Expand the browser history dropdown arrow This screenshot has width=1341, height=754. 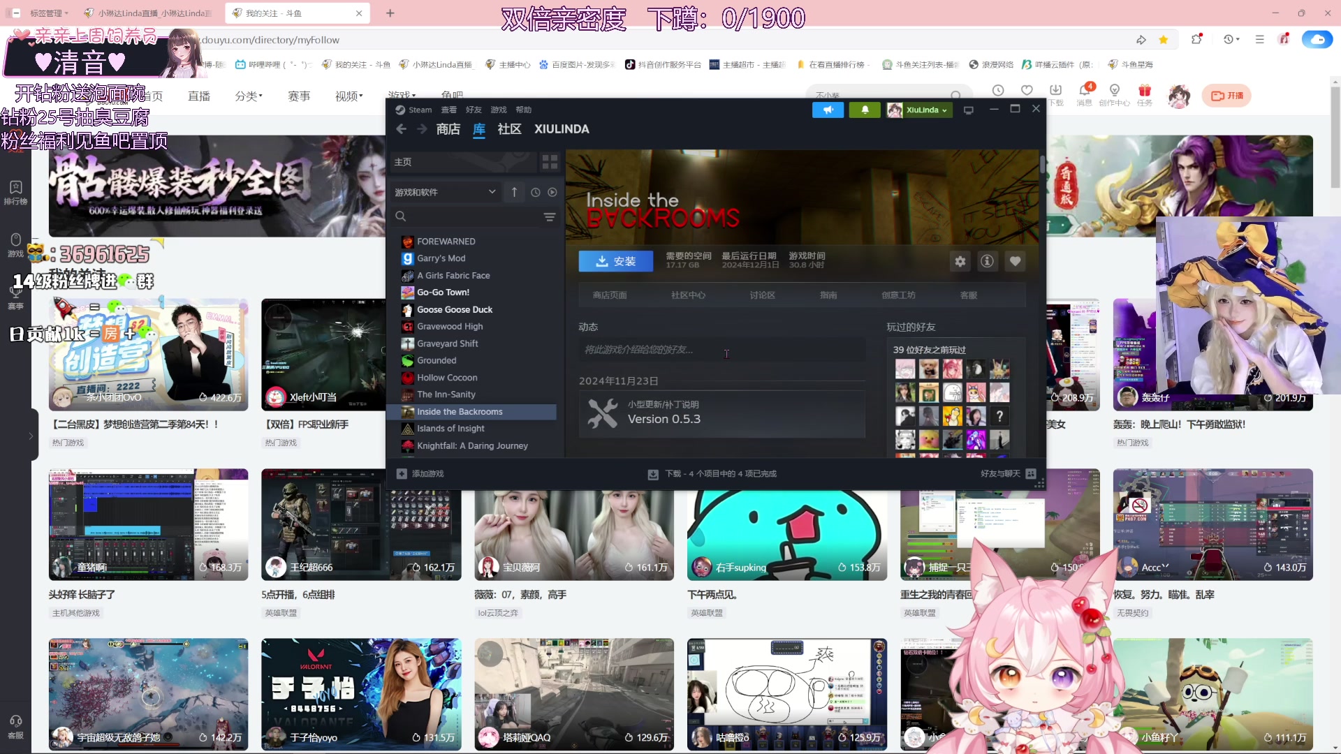(1238, 40)
